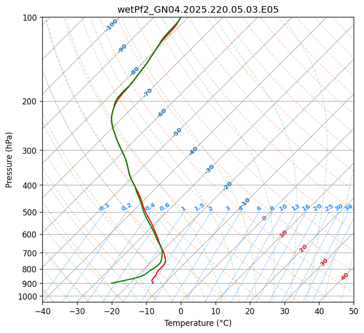Click the 0.1 mixing ratio label
The width and height of the screenshot is (364, 333).
pos(104,207)
